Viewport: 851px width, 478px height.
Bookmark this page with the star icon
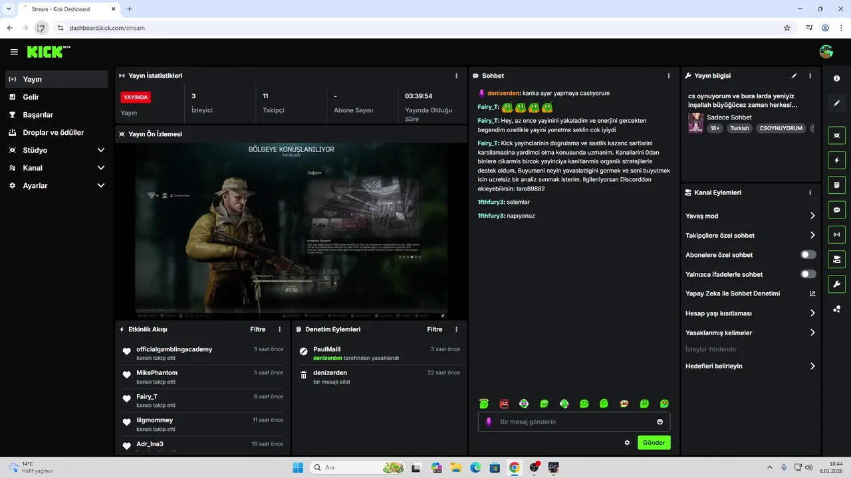click(787, 28)
